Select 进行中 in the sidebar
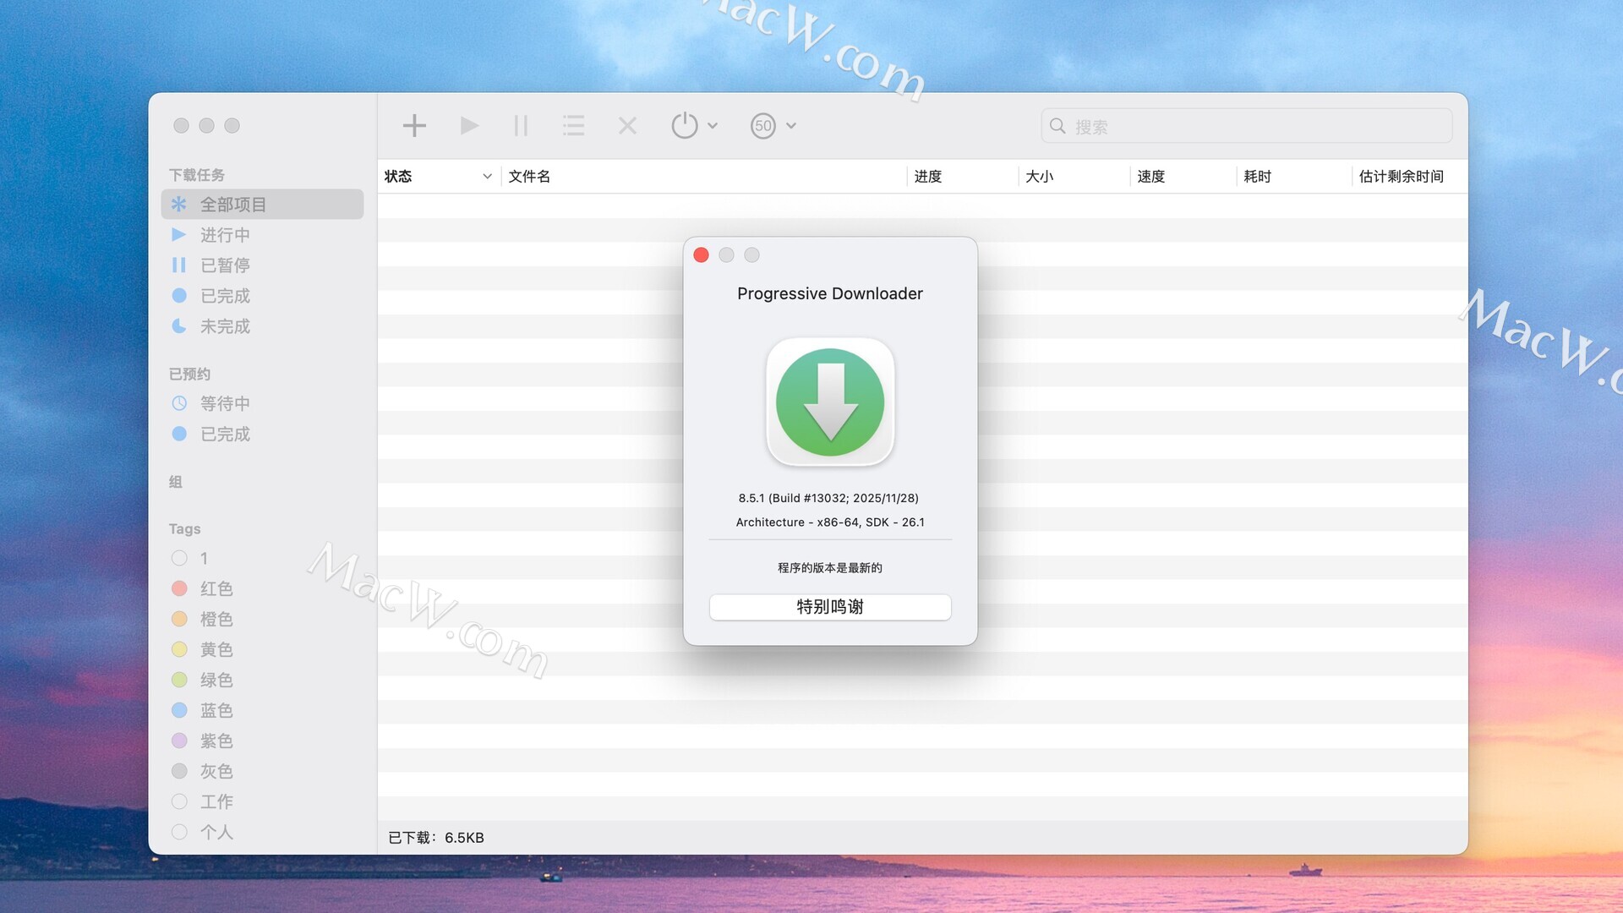The height and width of the screenshot is (913, 1623). point(225,235)
